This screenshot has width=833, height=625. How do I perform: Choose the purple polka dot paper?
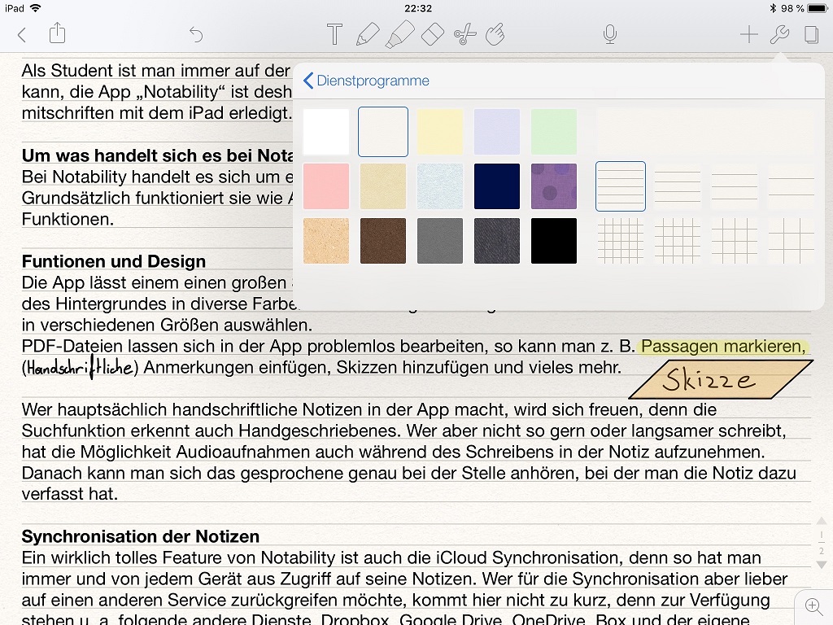click(553, 186)
